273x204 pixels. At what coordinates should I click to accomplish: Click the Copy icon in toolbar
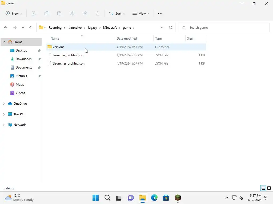46,13
